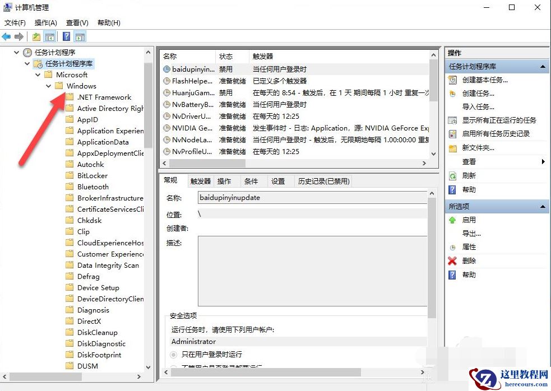
Task: Open the 操作(A) menu
Action: point(44,22)
